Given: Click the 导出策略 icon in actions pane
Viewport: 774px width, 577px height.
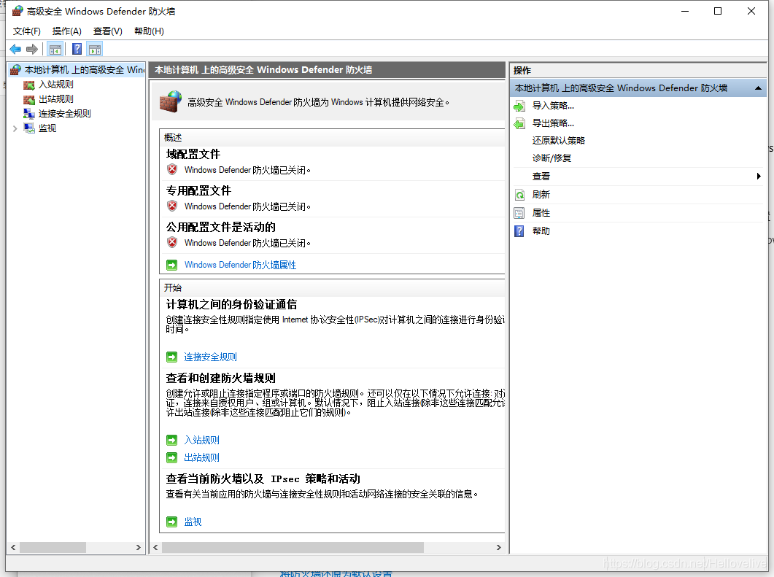Looking at the screenshot, I should [x=519, y=123].
